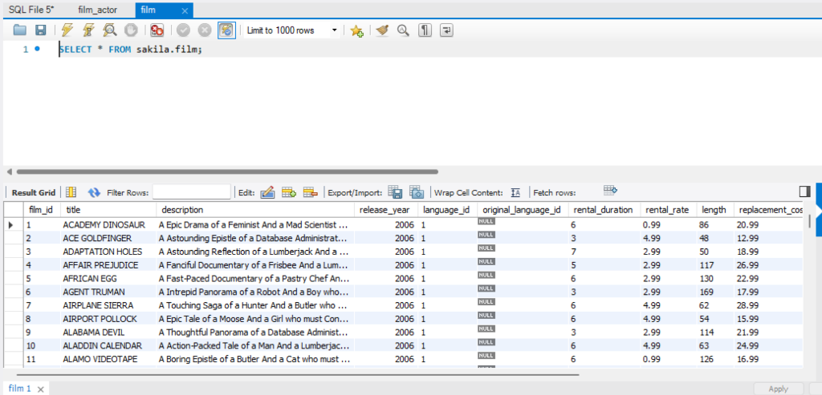Screen dimensions: 822x395
Task: Commit the transaction with the checkmark icon
Action: (x=183, y=30)
